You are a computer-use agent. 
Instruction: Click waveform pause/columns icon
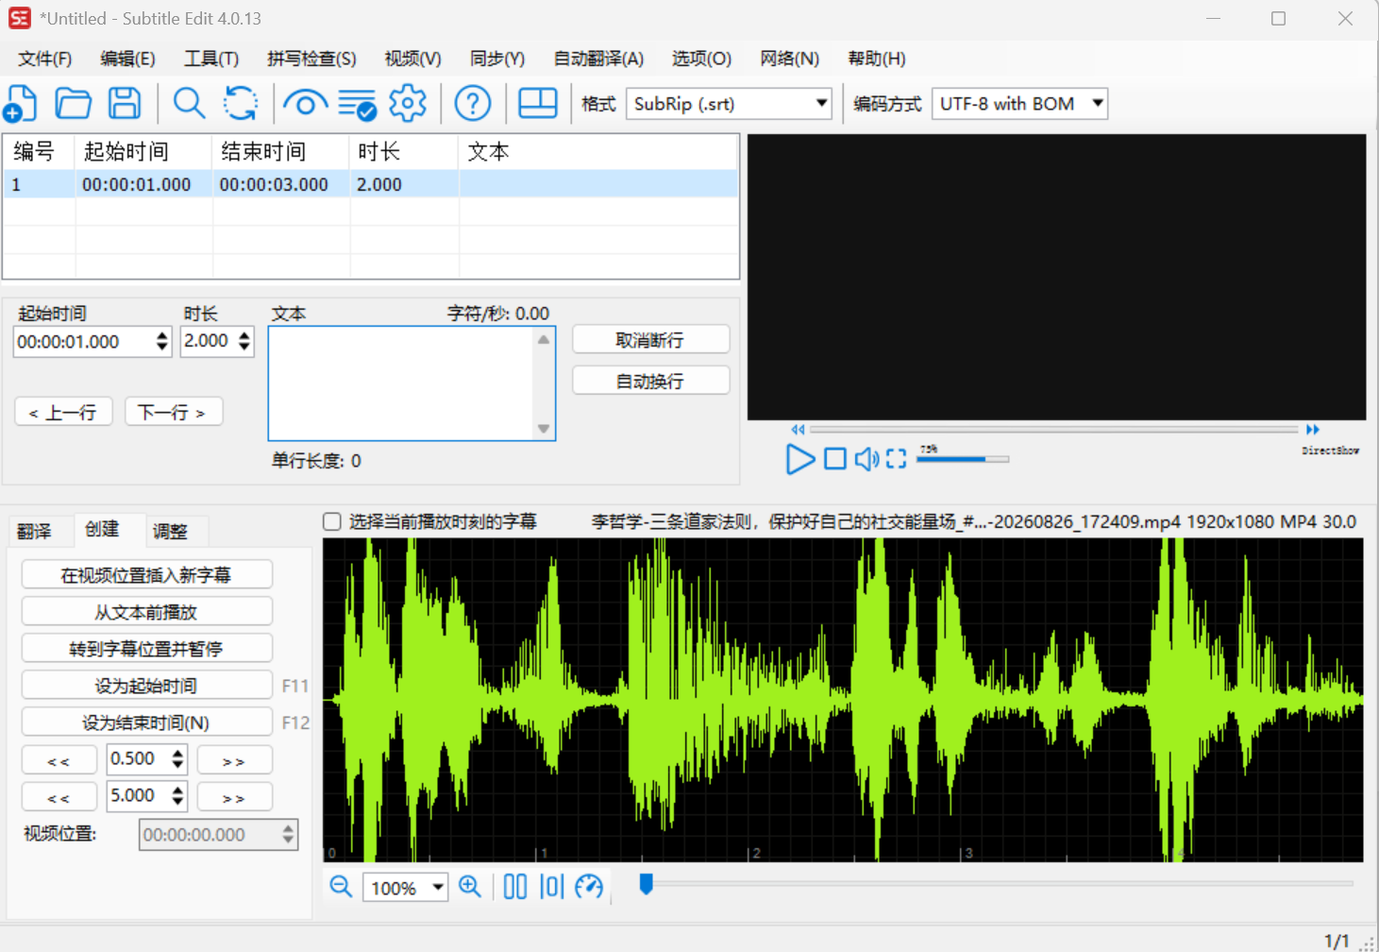point(515,886)
